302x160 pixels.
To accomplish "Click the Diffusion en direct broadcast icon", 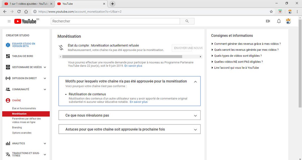I will click(x=8, y=78).
